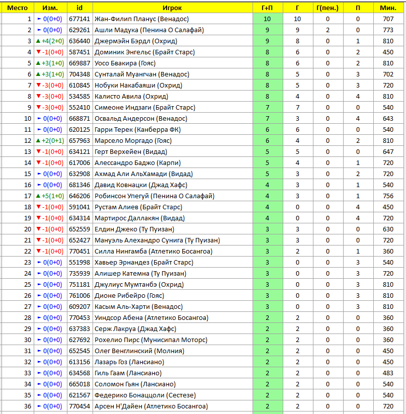Click the red down arrow in Герт Верхейен row
The width and height of the screenshot is (406, 414).
(39, 151)
